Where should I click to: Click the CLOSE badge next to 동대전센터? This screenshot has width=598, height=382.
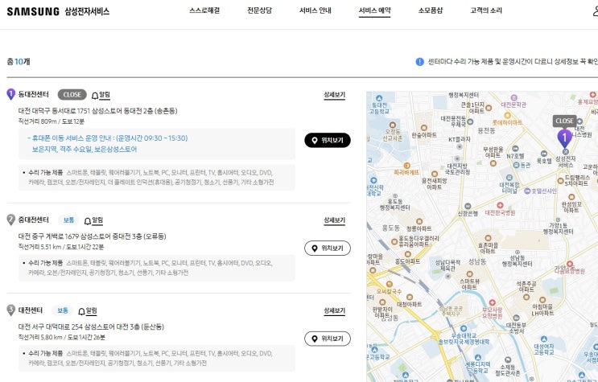point(72,95)
